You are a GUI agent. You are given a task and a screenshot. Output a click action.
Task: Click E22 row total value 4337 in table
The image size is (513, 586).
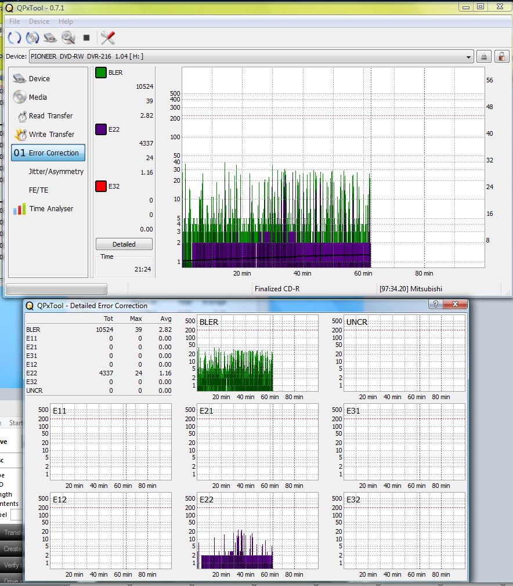click(106, 373)
